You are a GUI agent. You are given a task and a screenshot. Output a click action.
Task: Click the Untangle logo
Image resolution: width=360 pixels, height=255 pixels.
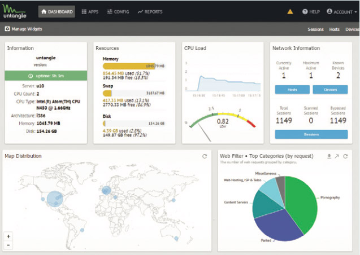(x=15, y=11)
